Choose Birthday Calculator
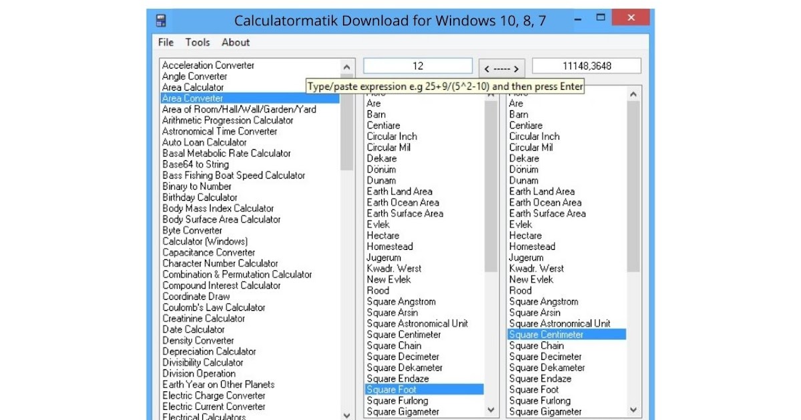This screenshot has height=420, width=801. point(200,197)
